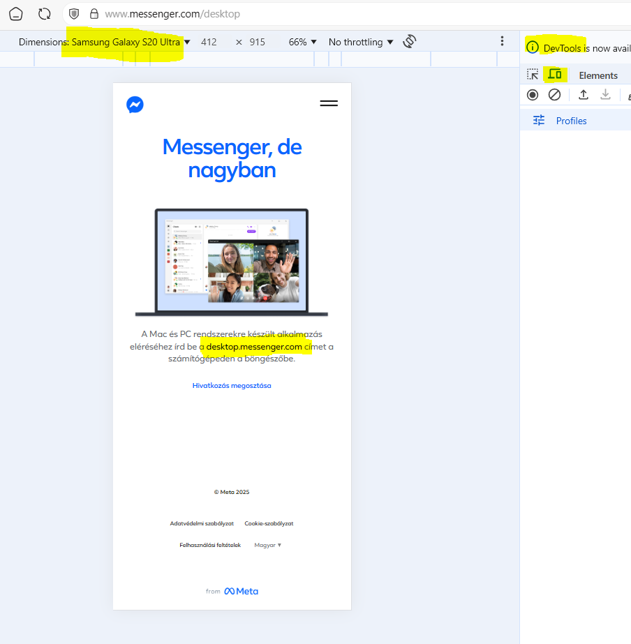Toggle the device toolbar icon
Viewport: 631px width, 644px height.
(x=555, y=75)
